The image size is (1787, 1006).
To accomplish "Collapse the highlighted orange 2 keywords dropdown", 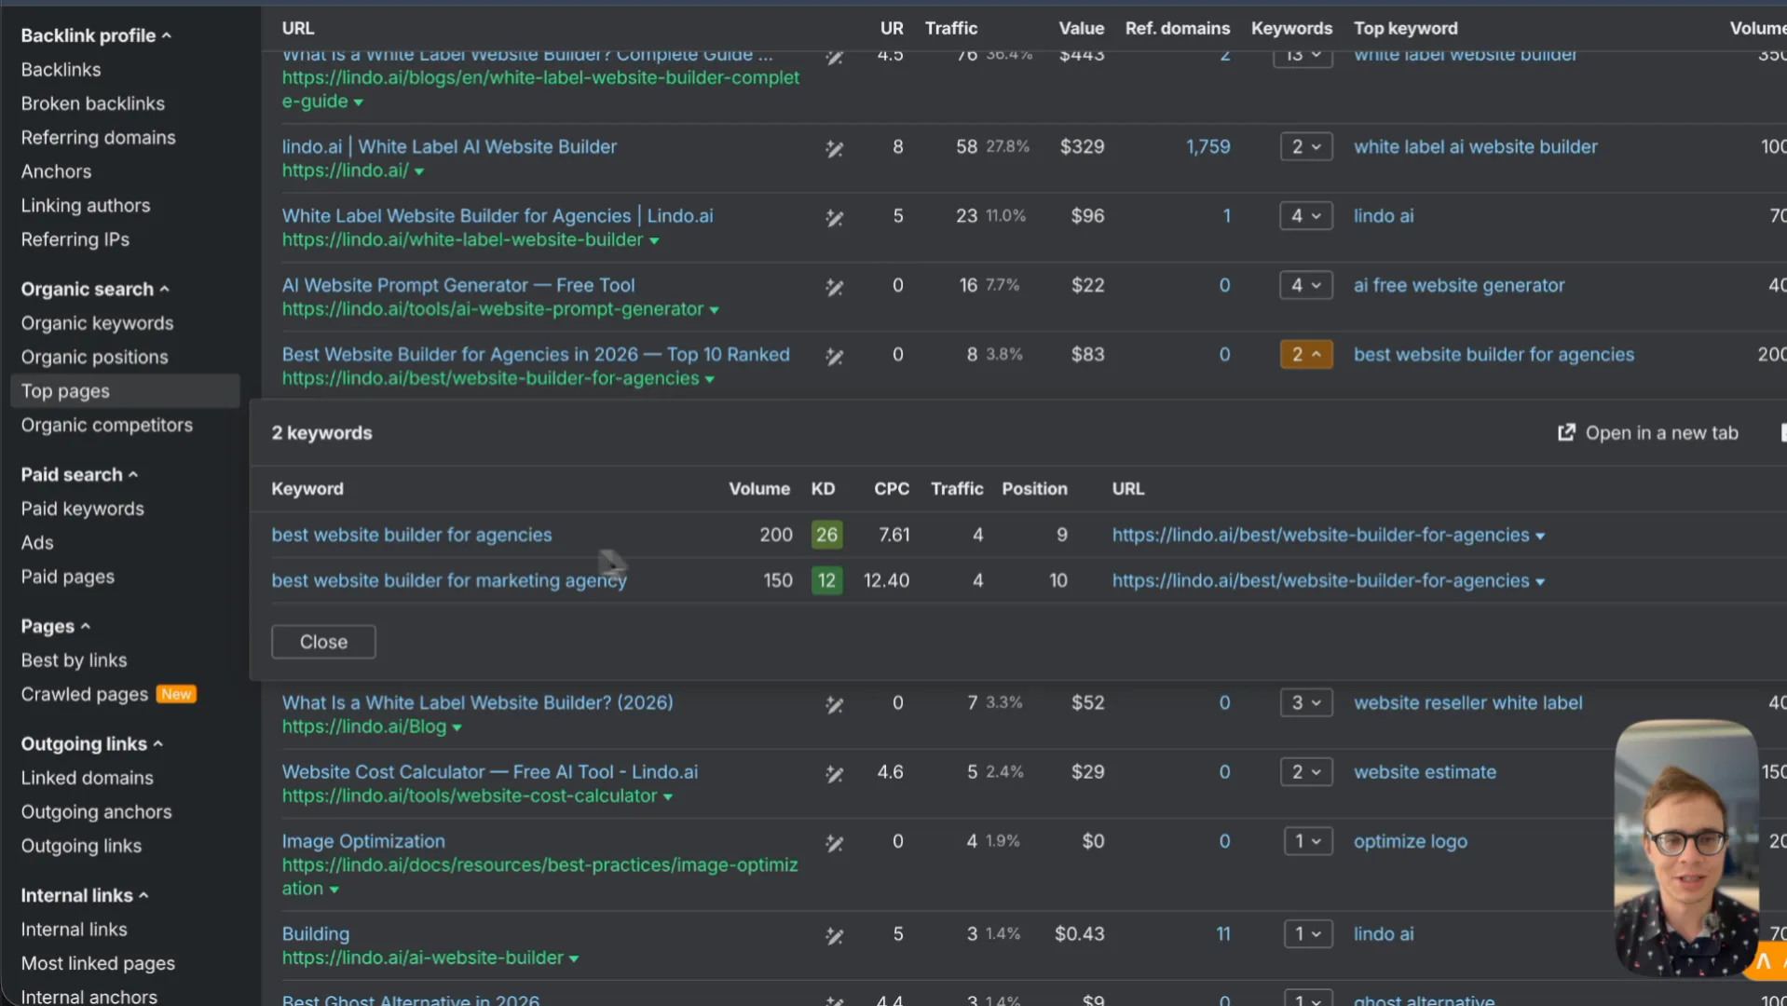I will coord(1306,354).
